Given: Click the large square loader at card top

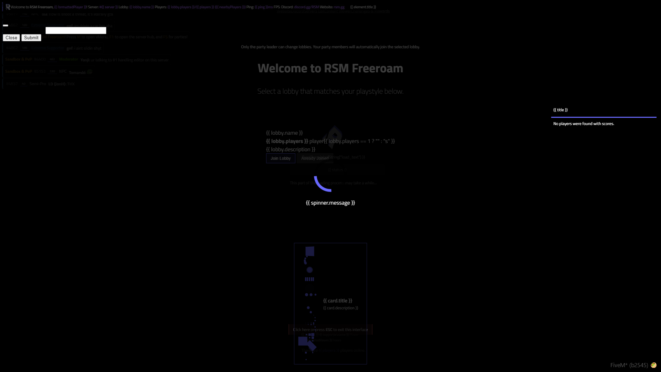Looking at the screenshot, I should point(310,251).
